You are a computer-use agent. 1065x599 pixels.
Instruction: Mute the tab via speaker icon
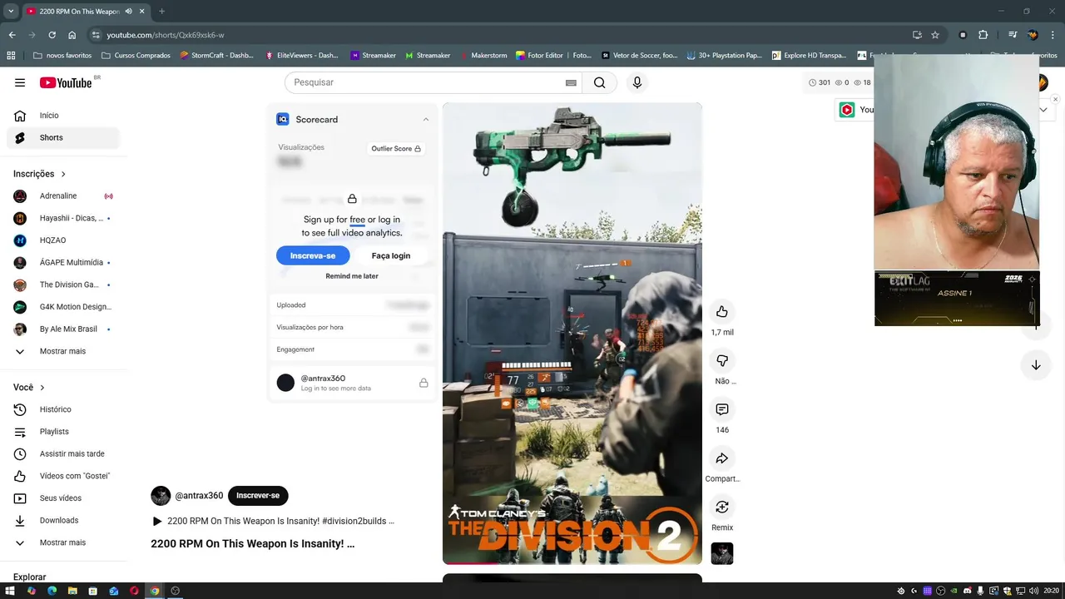point(129,12)
